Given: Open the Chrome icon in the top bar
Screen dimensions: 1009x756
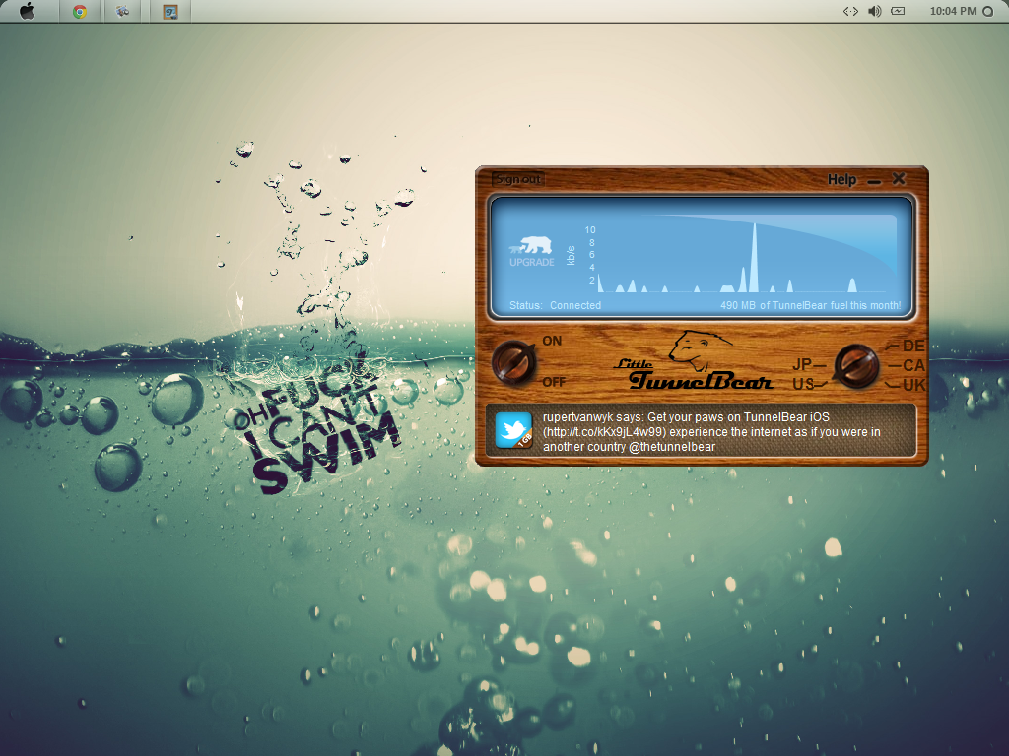Looking at the screenshot, I should (x=80, y=12).
